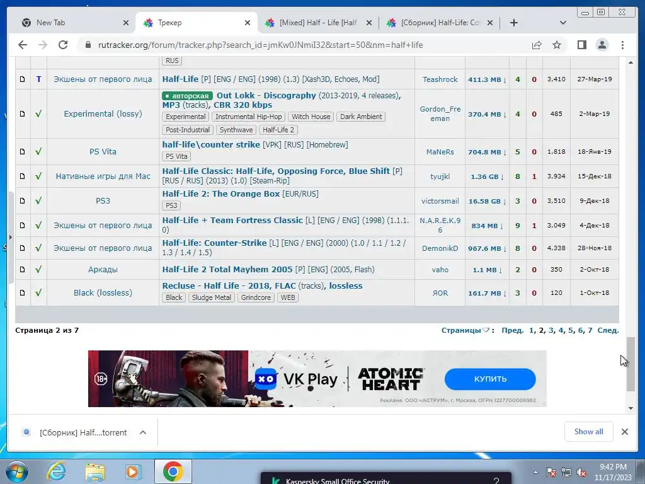Screen dimensions: 645x484
Task: Bookmark this page with the star icon
Action: 557,45
